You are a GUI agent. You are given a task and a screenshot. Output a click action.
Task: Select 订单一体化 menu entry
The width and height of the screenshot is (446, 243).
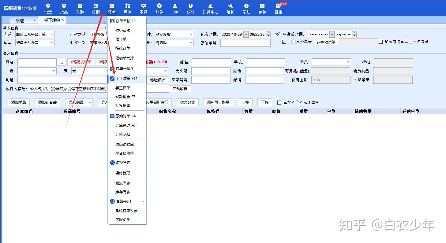[x=127, y=68]
